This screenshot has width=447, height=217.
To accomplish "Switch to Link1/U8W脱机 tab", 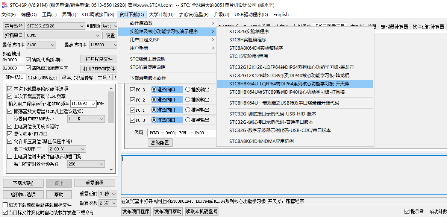I will pyautogui.click(x=42, y=78).
